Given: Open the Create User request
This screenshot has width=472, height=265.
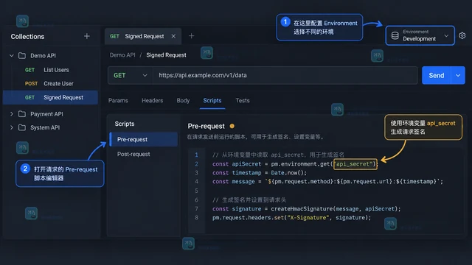Looking at the screenshot, I should click(x=50, y=83).
